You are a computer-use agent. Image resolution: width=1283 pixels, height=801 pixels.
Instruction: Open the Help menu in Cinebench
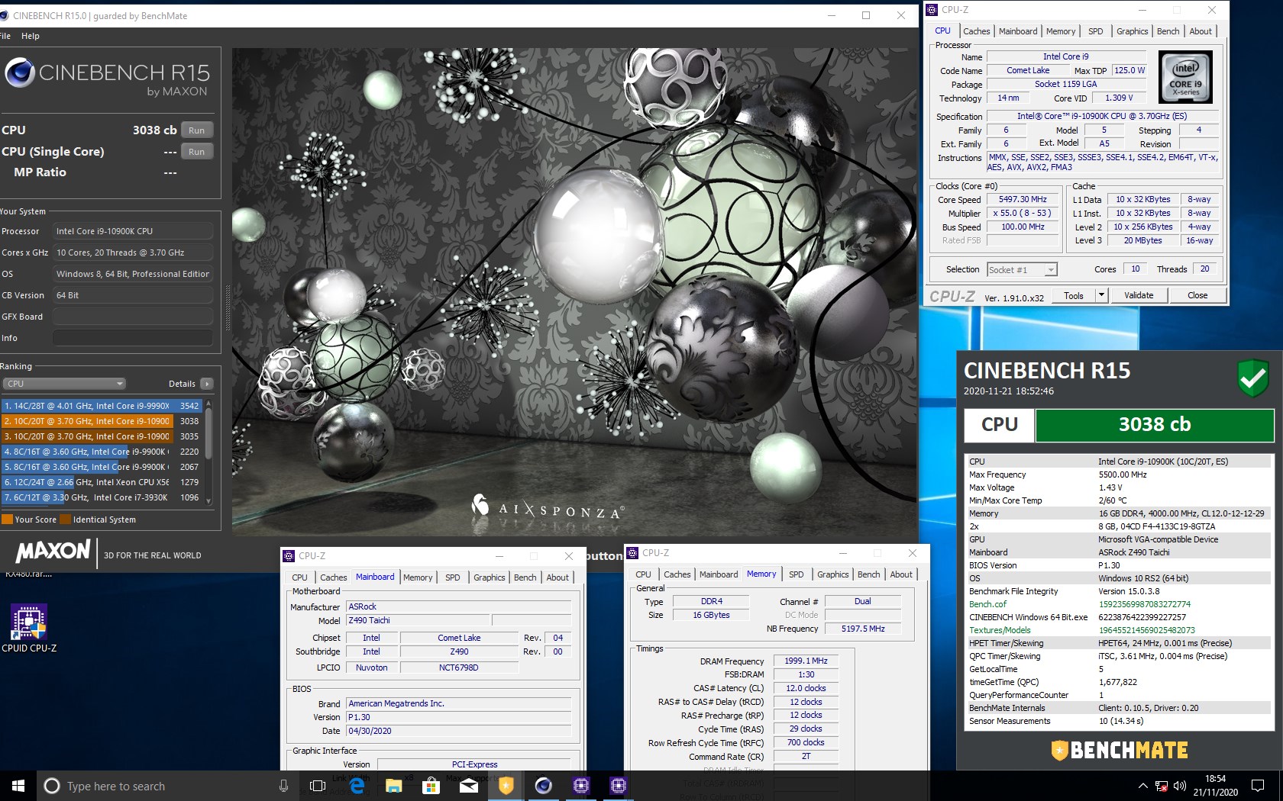coord(30,36)
